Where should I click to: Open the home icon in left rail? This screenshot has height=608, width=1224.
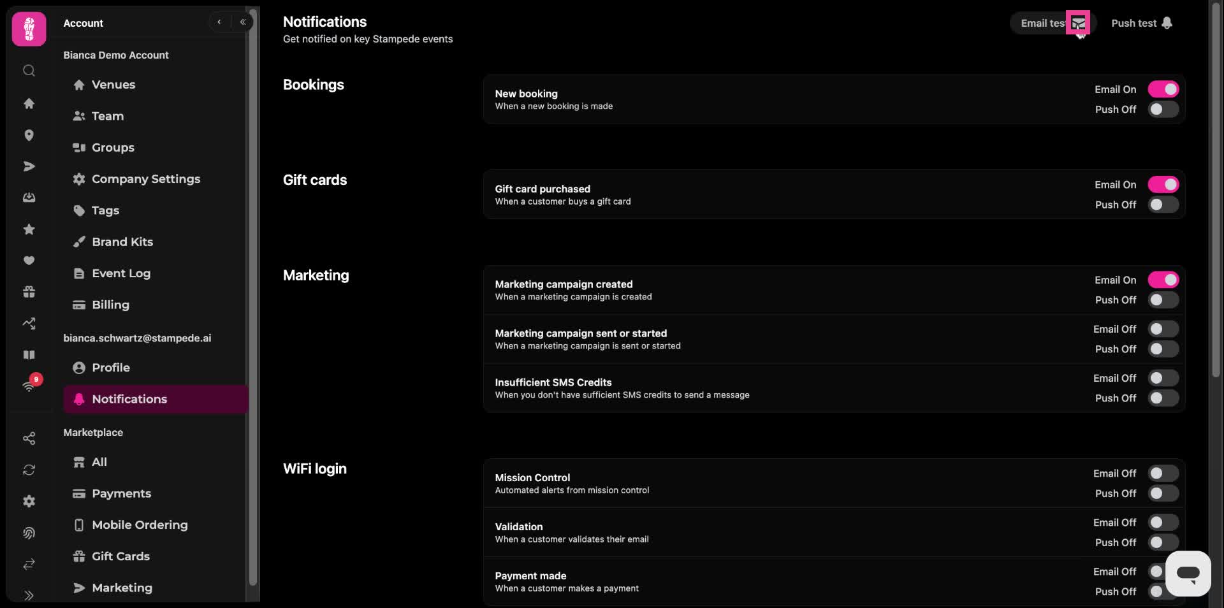(29, 103)
